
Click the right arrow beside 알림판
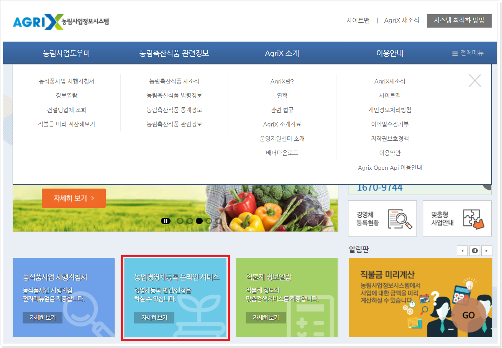[487, 250]
